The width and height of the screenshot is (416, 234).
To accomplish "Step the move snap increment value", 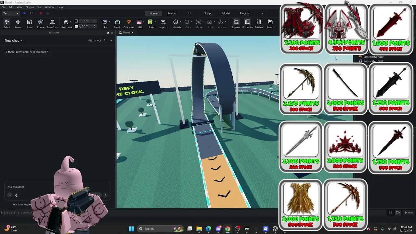I will click(x=95, y=21).
